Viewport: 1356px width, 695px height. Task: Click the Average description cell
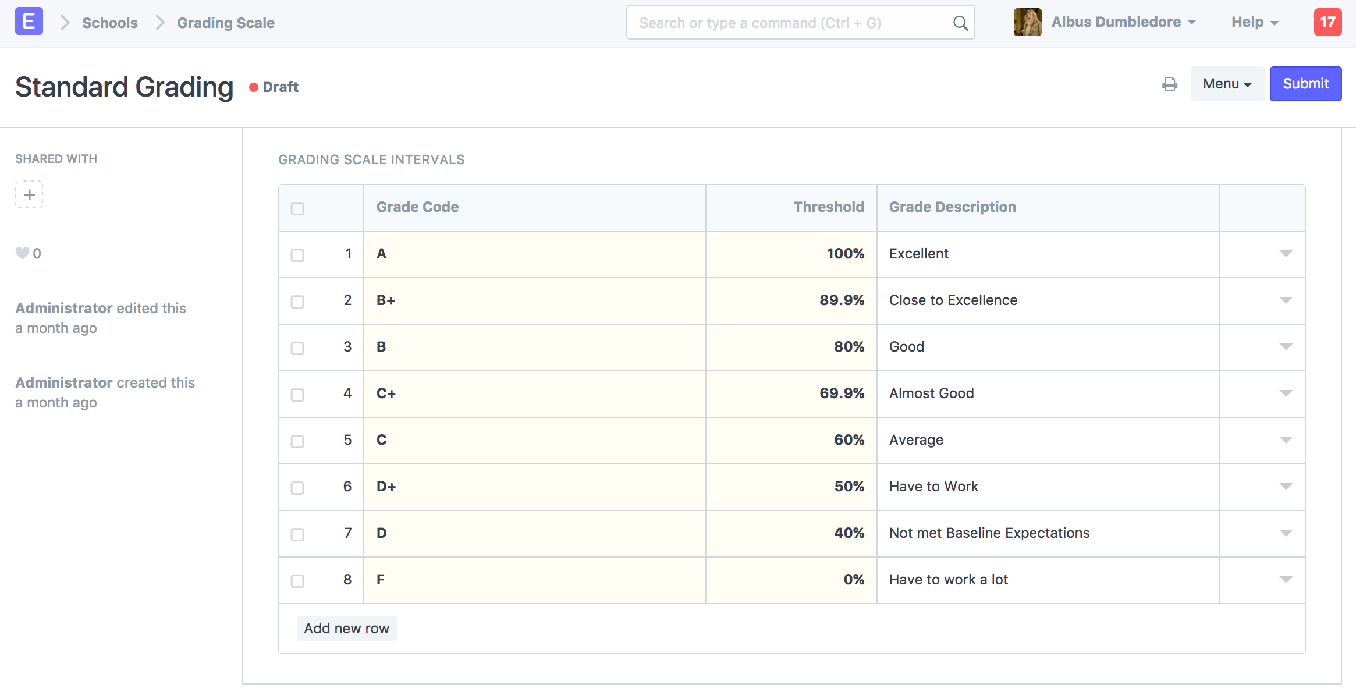[x=1048, y=441]
